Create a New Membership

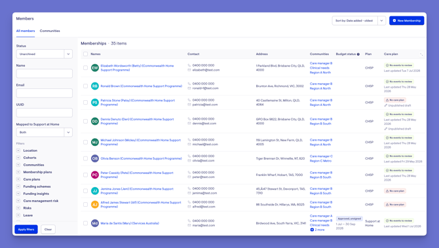tap(406, 20)
